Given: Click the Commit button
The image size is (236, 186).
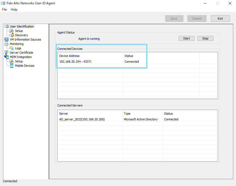Looking at the screenshot, I should tap(197, 19).
